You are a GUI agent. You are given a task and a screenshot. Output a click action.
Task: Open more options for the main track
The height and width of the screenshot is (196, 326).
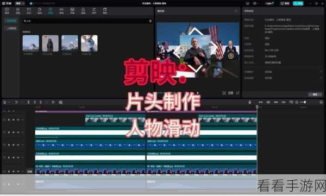click(23, 172)
